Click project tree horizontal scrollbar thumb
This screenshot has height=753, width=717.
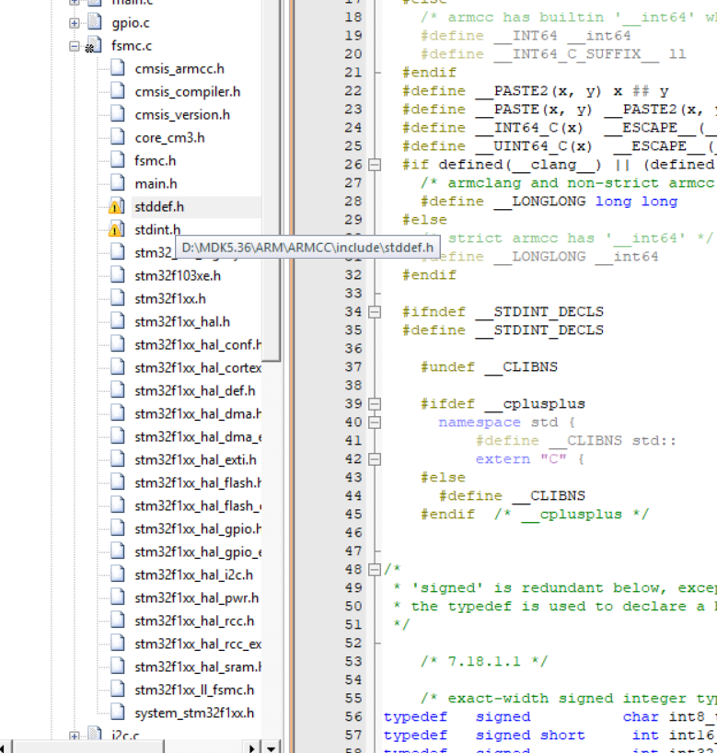point(89,747)
